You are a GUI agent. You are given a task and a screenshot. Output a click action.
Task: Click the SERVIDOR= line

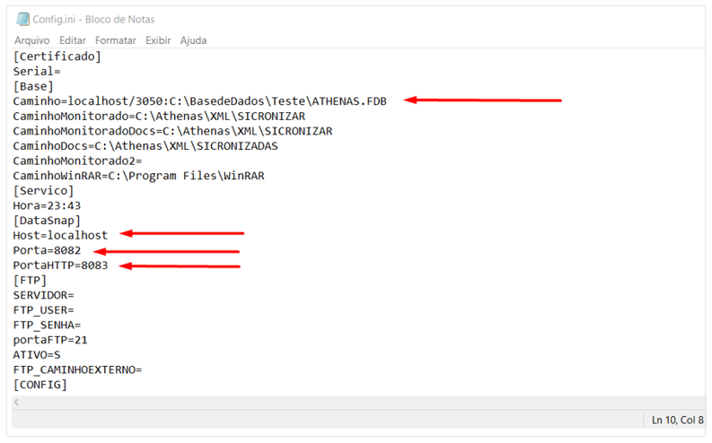point(44,295)
